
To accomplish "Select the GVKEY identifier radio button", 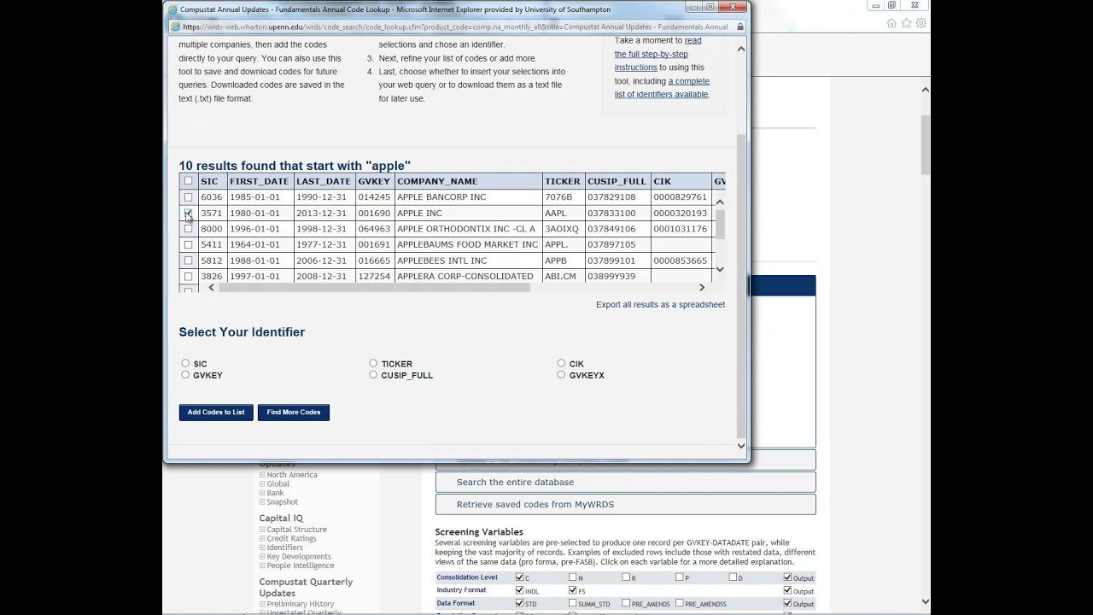I will click(x=185, y=374).
